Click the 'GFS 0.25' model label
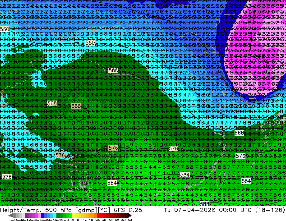 [x=128, y=210]
